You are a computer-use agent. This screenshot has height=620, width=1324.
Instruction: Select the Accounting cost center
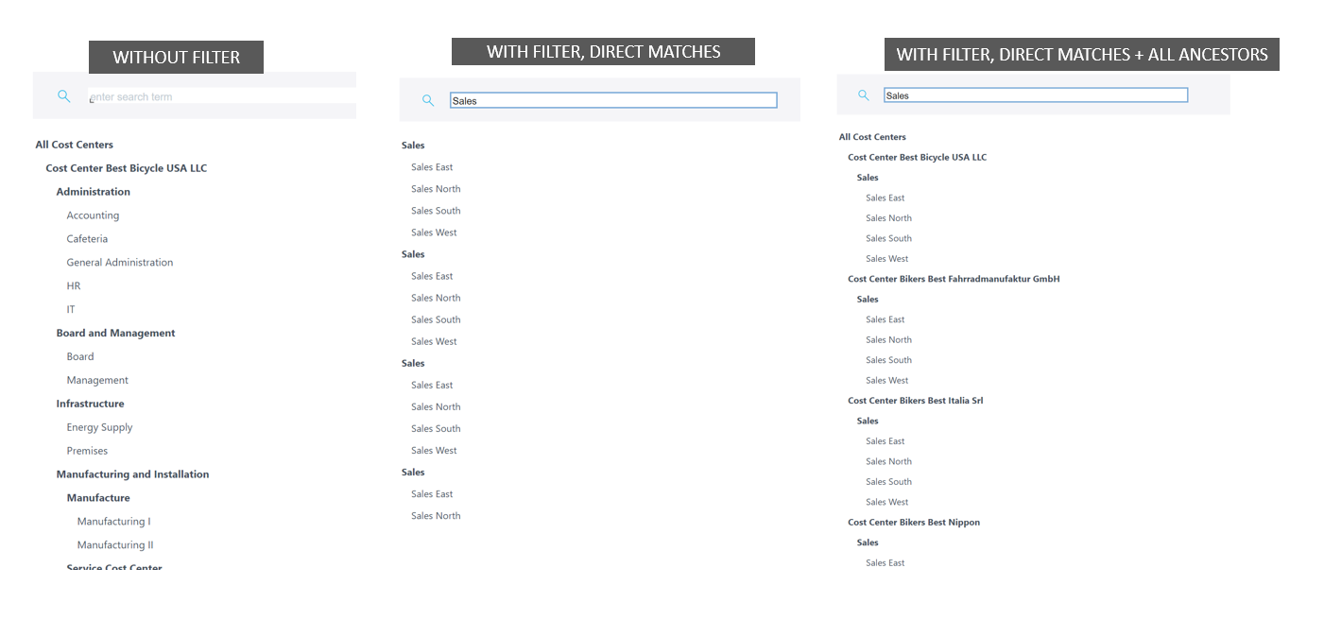click(93, 215)
